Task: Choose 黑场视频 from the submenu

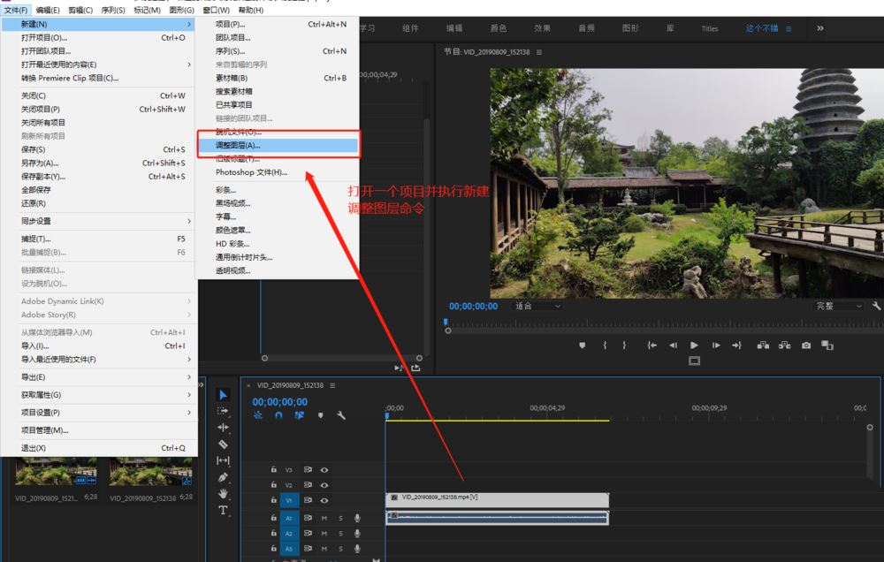Action: point(278,203)
